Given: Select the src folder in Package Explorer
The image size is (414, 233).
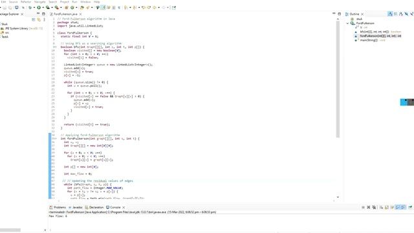Looking at the screenshot, I should click(x=5, y=32).
